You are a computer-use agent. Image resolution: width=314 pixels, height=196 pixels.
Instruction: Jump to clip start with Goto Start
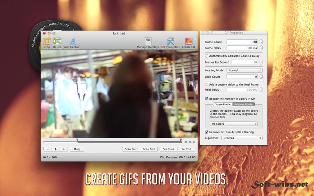click(131, 149)
